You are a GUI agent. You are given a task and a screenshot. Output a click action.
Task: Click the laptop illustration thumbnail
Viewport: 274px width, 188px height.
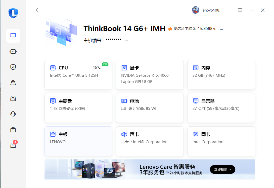61,32
